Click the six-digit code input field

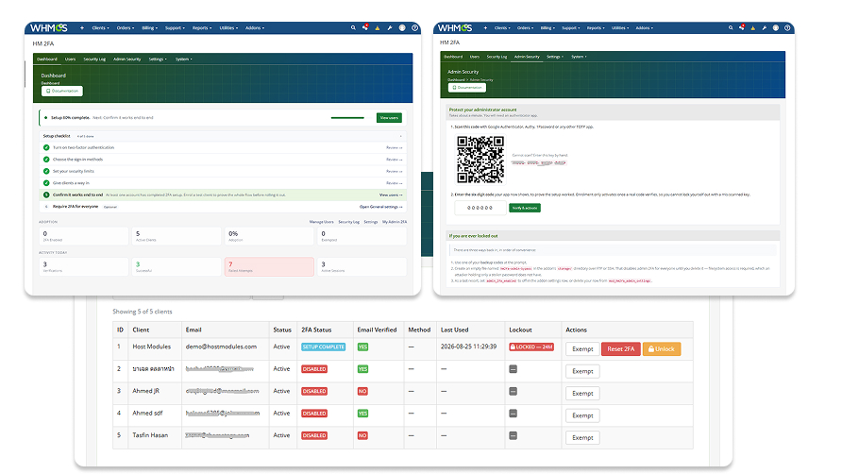pos(480,208)
